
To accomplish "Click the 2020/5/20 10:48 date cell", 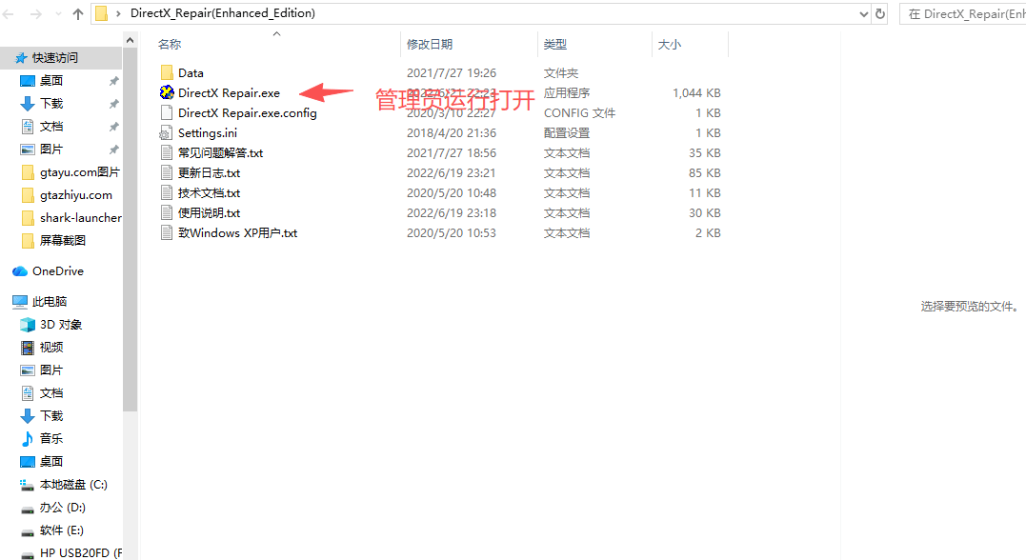I will (x=452, y=193).
